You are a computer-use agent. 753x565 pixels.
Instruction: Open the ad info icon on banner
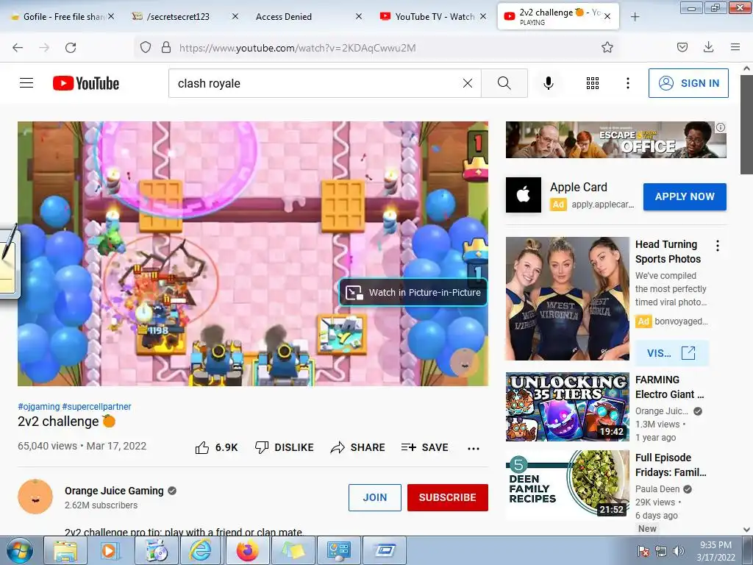[x=721, y=127]
